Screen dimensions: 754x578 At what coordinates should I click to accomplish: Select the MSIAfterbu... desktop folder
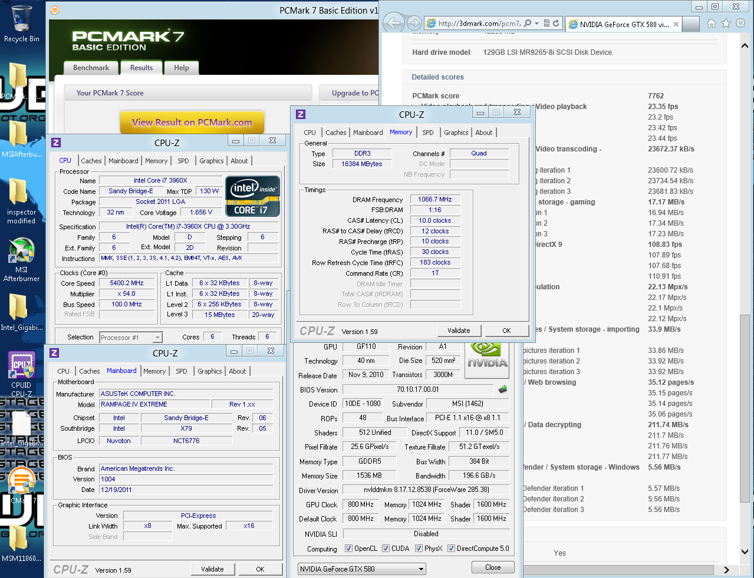point(21,139)
